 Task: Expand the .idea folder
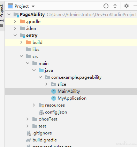click(x=15, y=29)
